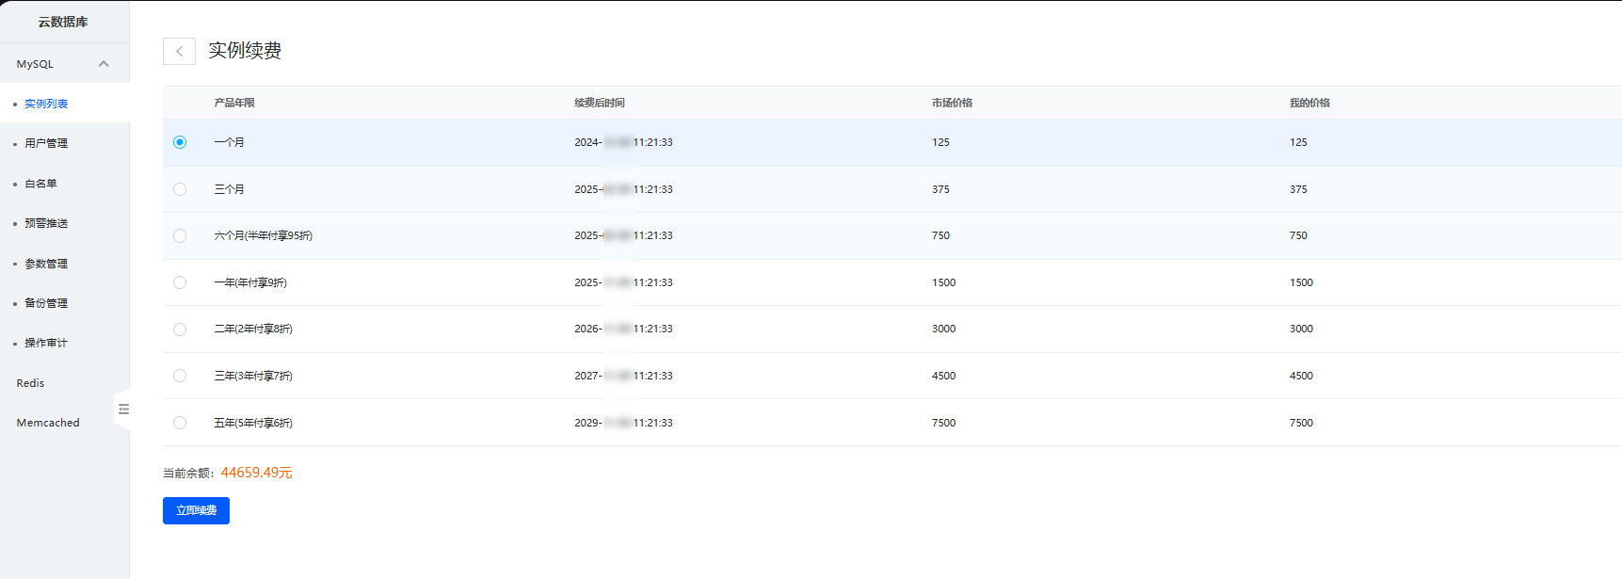Open 实例列表 in the sidebar

click(x=46, y=104)
